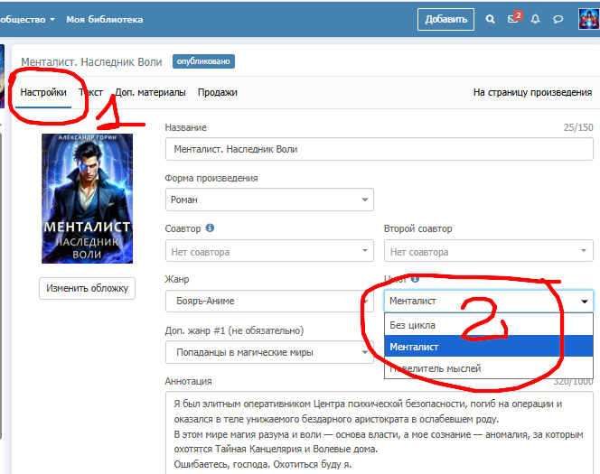Viewport: 600px width, 474px height.
Task: Open the Соавтор dropdown
Action: coord(269,251)
